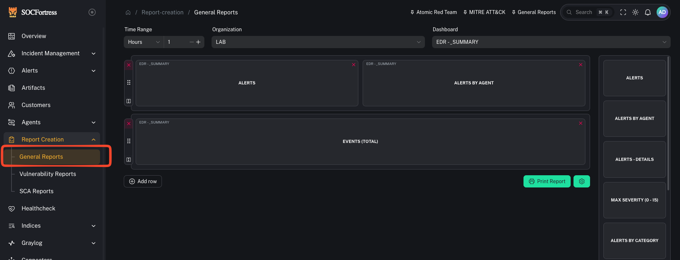The image size is (680, 260).
Task: Click Report-creation breadcrumb link
Action: pyautogui.click(x=162, y=12)
